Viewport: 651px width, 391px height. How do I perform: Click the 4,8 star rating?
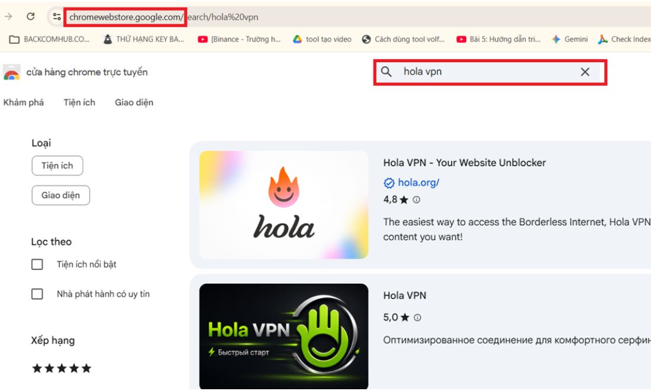click(396, 200)
